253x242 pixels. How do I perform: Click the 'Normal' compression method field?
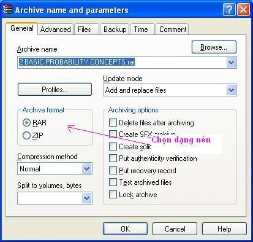55,169
